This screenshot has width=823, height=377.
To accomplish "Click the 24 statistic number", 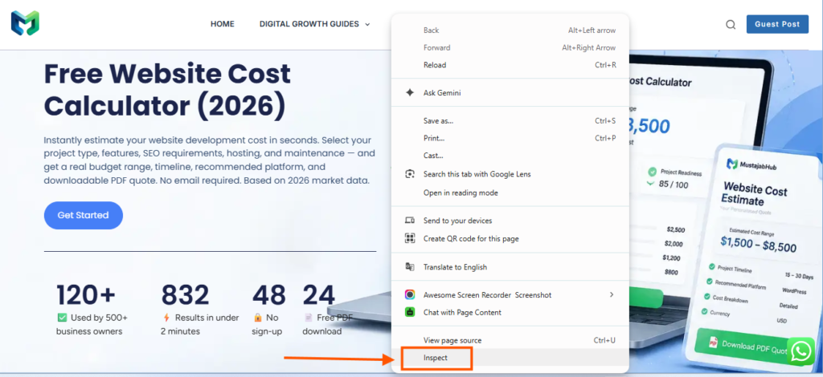I will [318, 295].
